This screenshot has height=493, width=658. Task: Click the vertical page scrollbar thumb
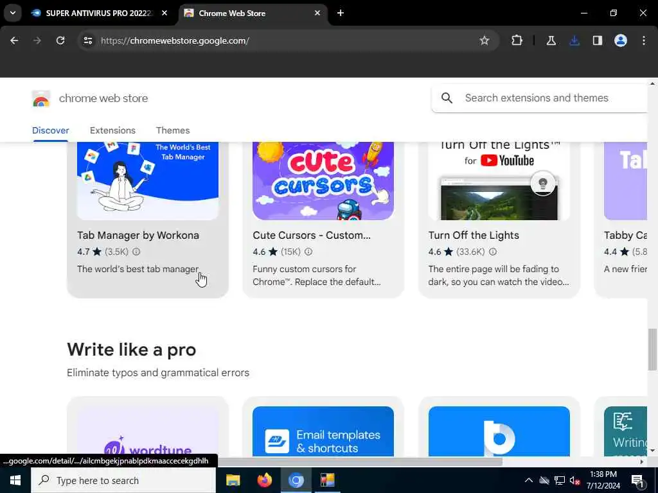(652, 350)
